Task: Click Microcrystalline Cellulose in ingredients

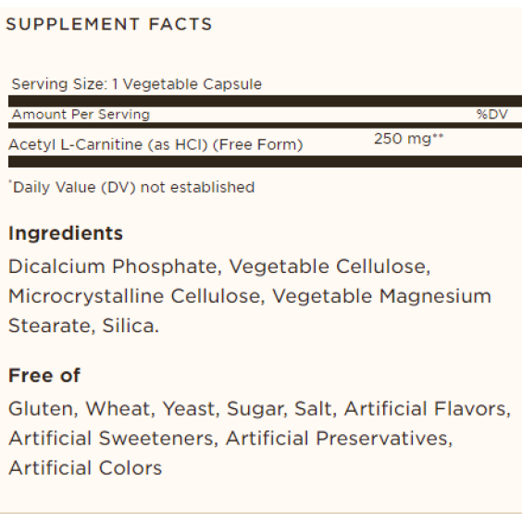Action: (136, 296)
